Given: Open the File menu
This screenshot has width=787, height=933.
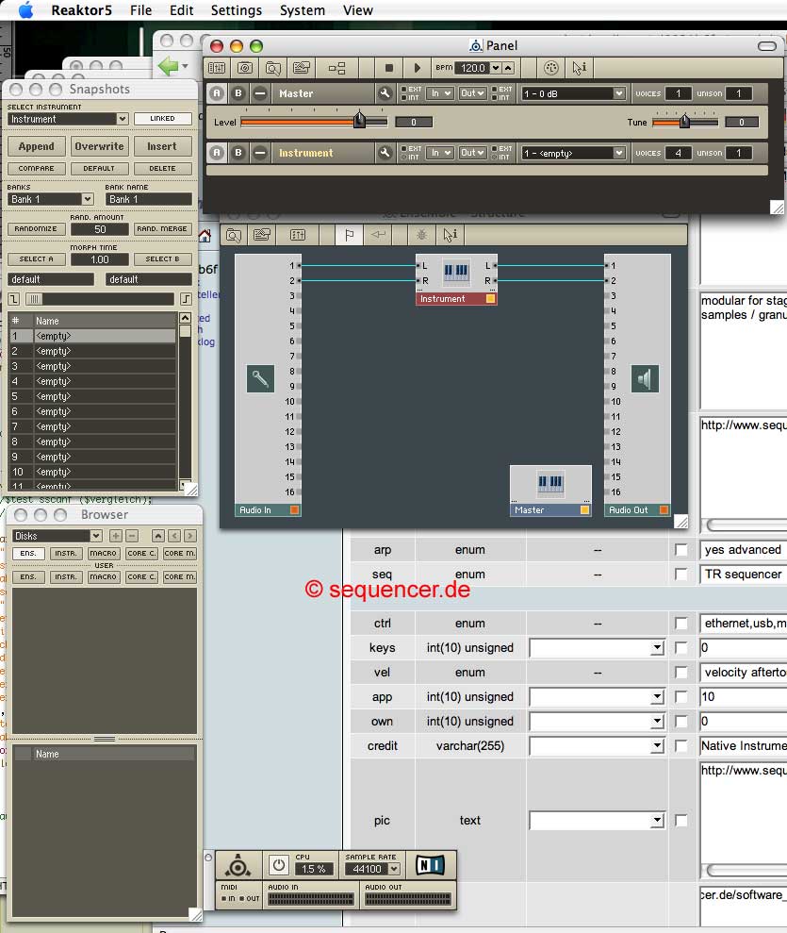Looking at the screenshot, I should (x=140, y=10).
